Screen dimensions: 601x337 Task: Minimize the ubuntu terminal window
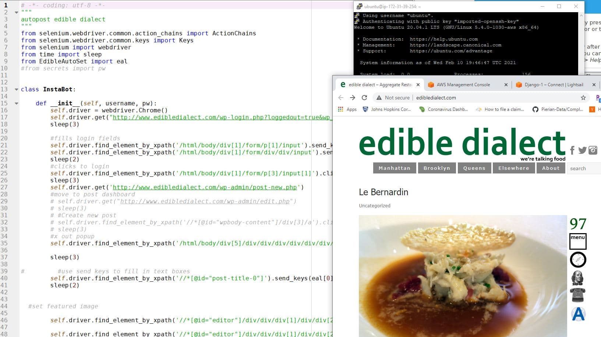pos(542,6)
